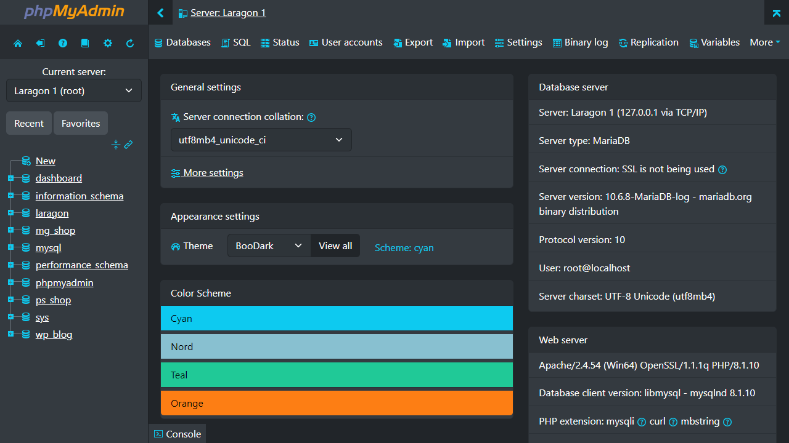
Task: Open phpMyAdmin documentation via question mark icon
Action: [x=62, y=42]
